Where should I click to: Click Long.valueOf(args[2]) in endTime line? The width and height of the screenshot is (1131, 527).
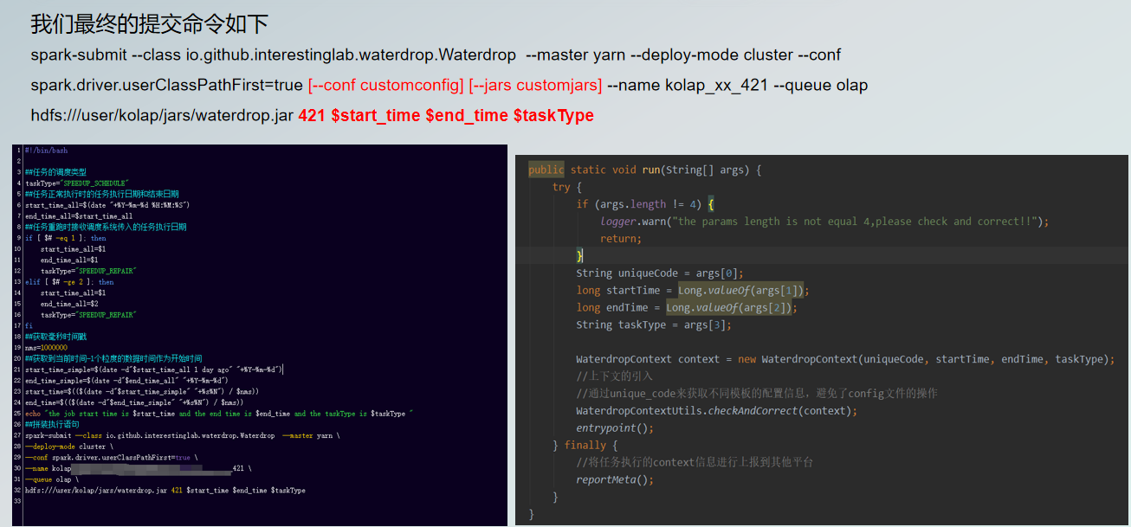pos(729,307)
